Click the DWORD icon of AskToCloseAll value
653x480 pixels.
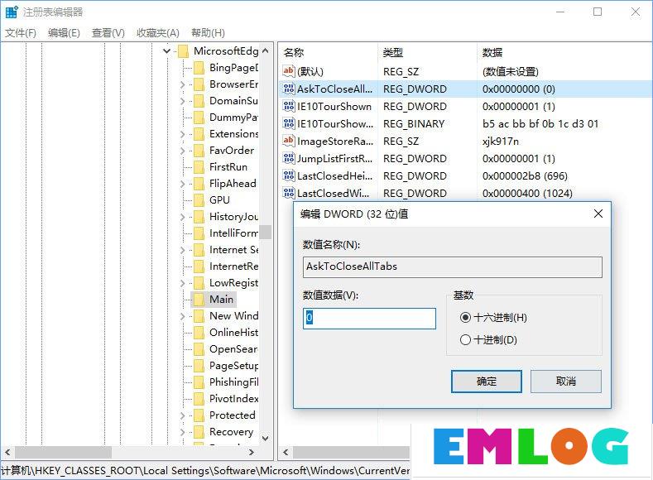pyautogui.click(x=289, y=89)
